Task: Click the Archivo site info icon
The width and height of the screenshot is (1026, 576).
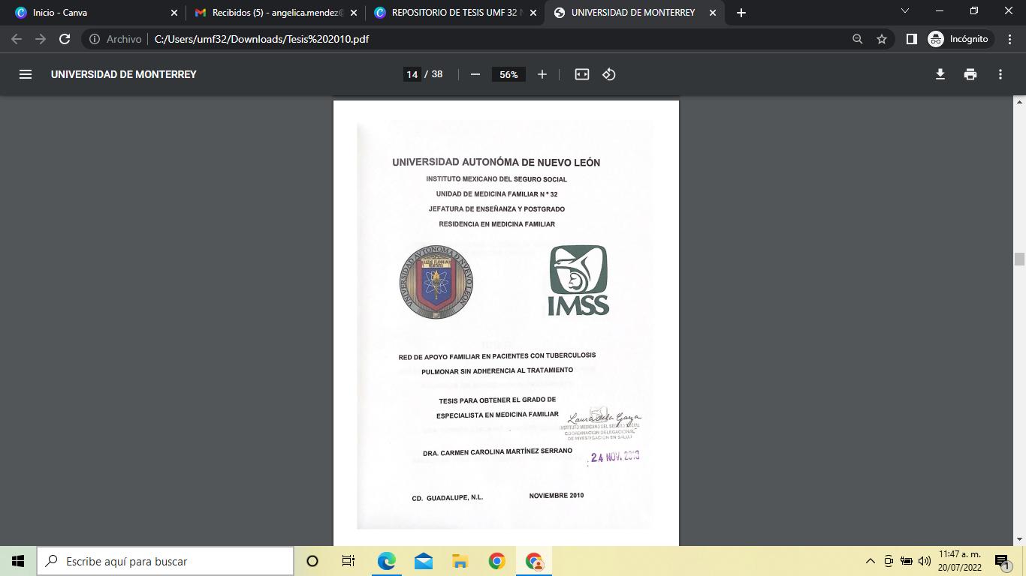Action: (x=95, y=39)
